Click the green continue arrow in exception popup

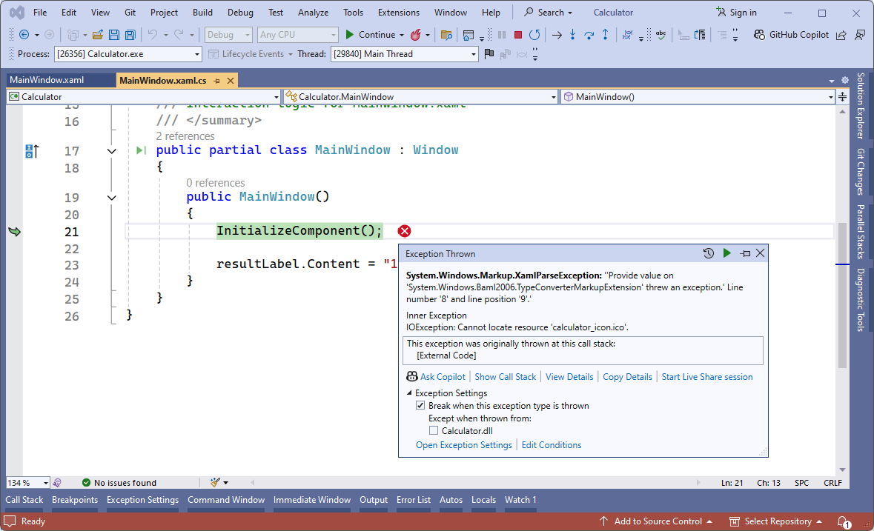726,253
